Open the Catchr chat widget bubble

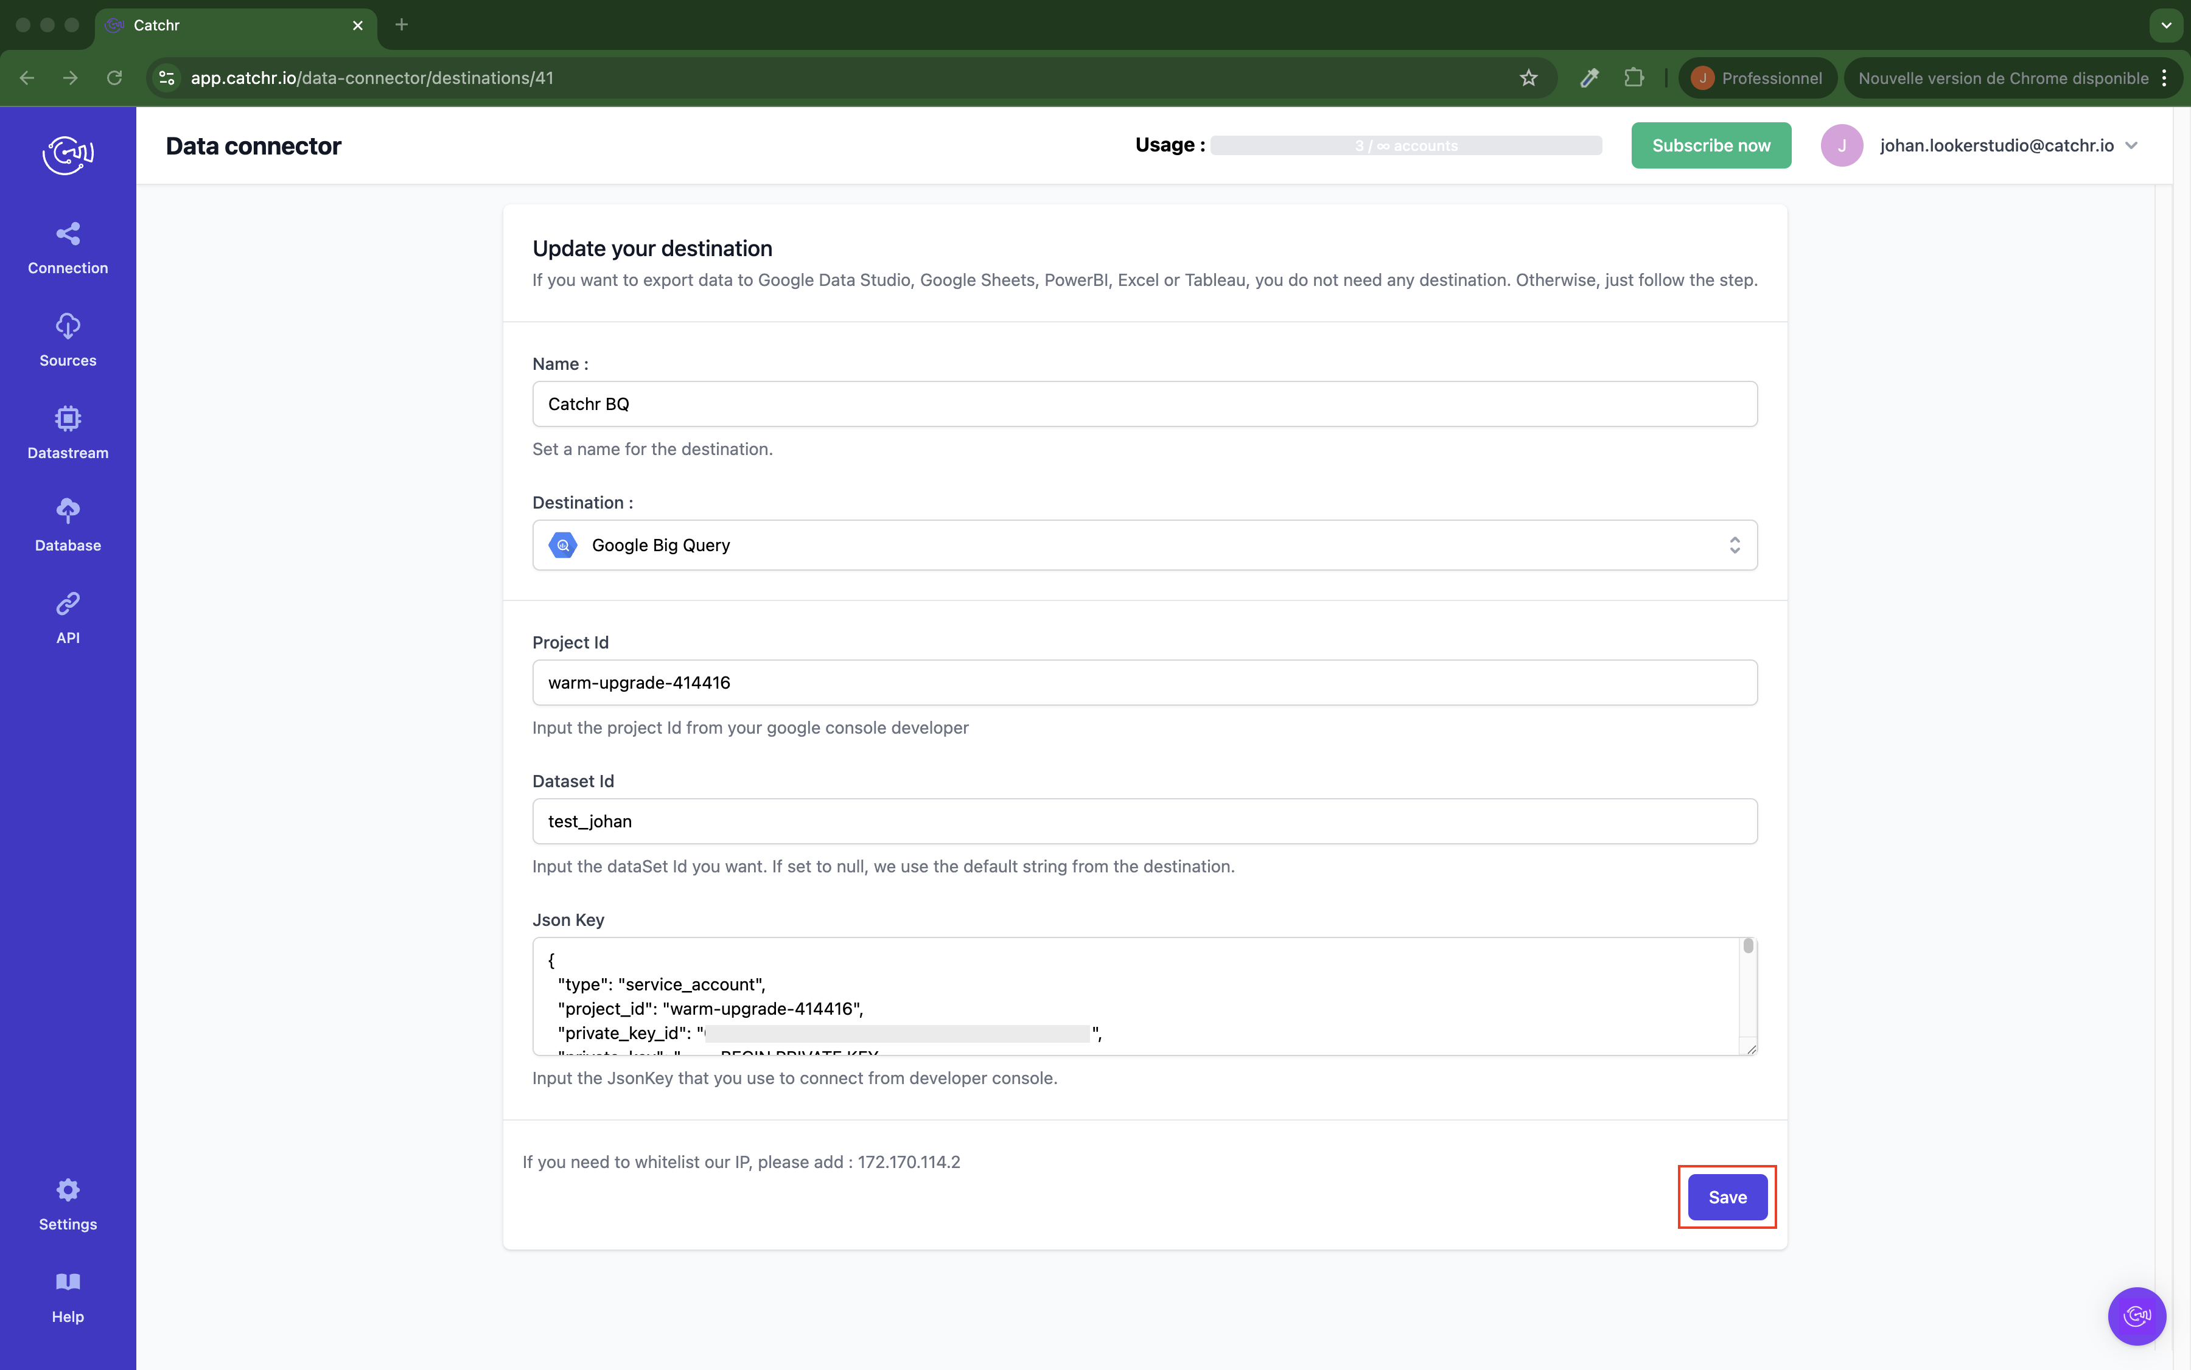click(2137, 1316)
